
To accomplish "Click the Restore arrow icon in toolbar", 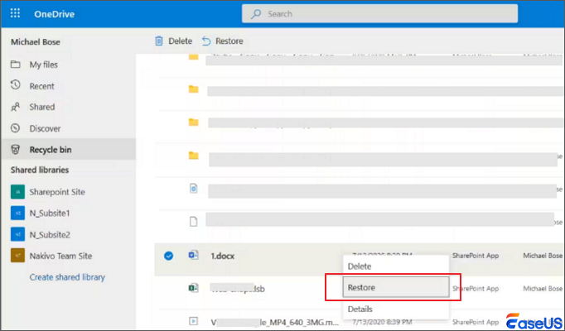I will pos(206,41).
